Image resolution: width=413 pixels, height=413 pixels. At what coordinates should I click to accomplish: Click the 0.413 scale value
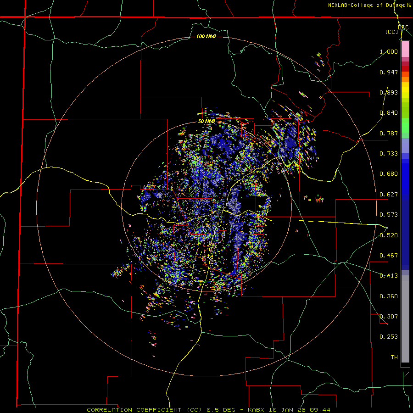[389, 276]
